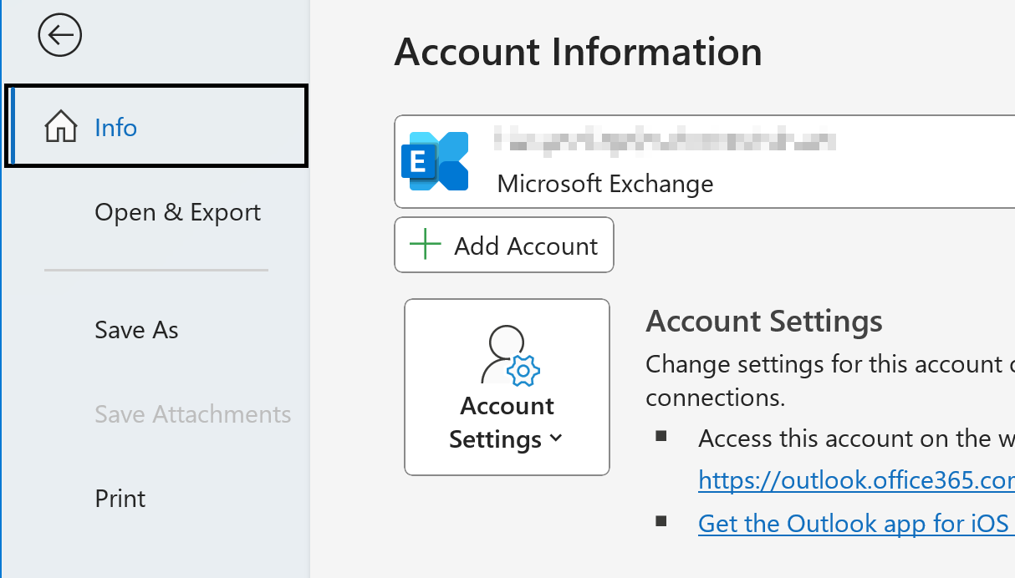Click the Microsoft Exchange logo icon
The image size is (1015, 578).
435,161
